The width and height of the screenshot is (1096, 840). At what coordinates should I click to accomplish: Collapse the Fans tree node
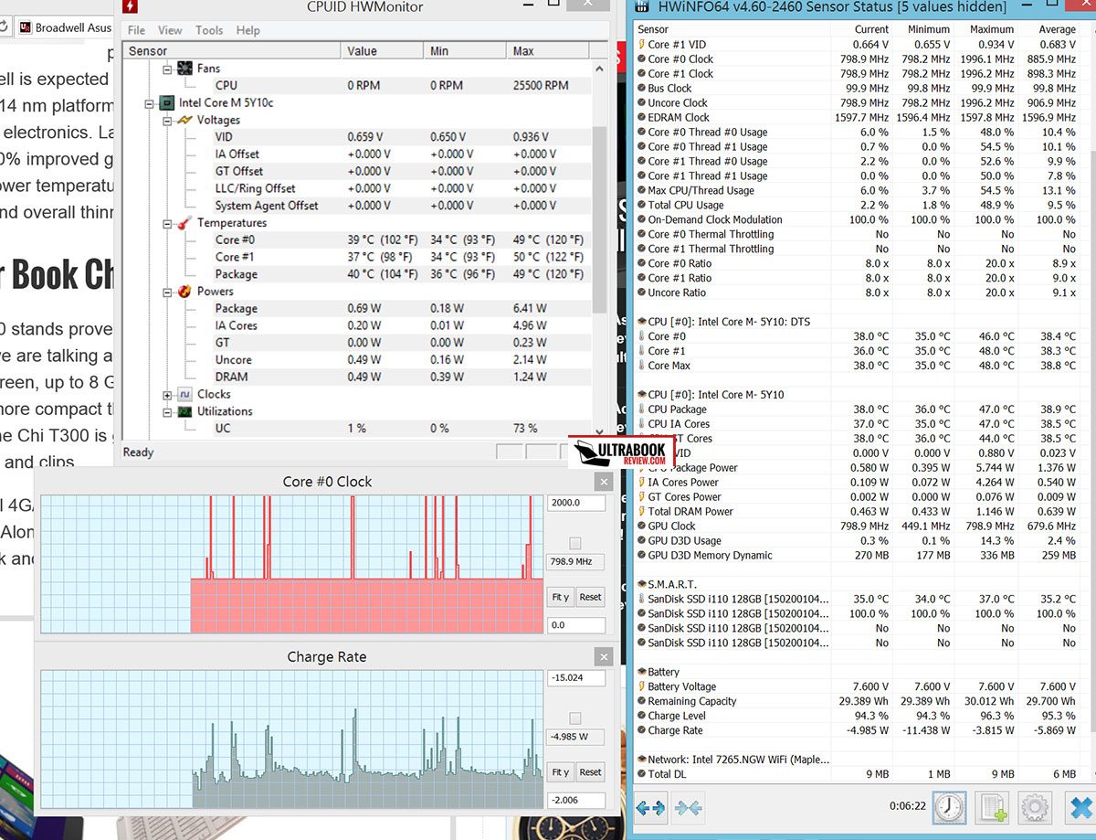167,69
